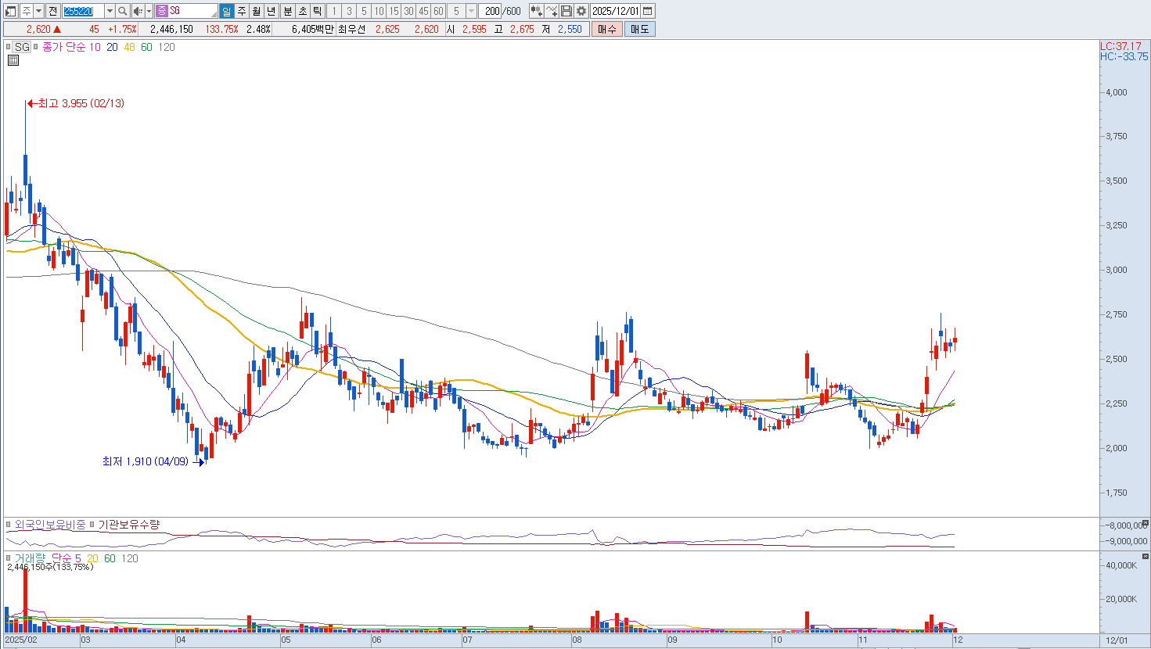The width and height of the screenshot is (1151, 649).
Task: Open chart settings gear icon
Action: (581, 11)
